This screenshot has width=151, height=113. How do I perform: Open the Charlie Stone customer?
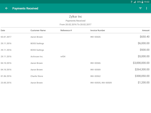37,76
